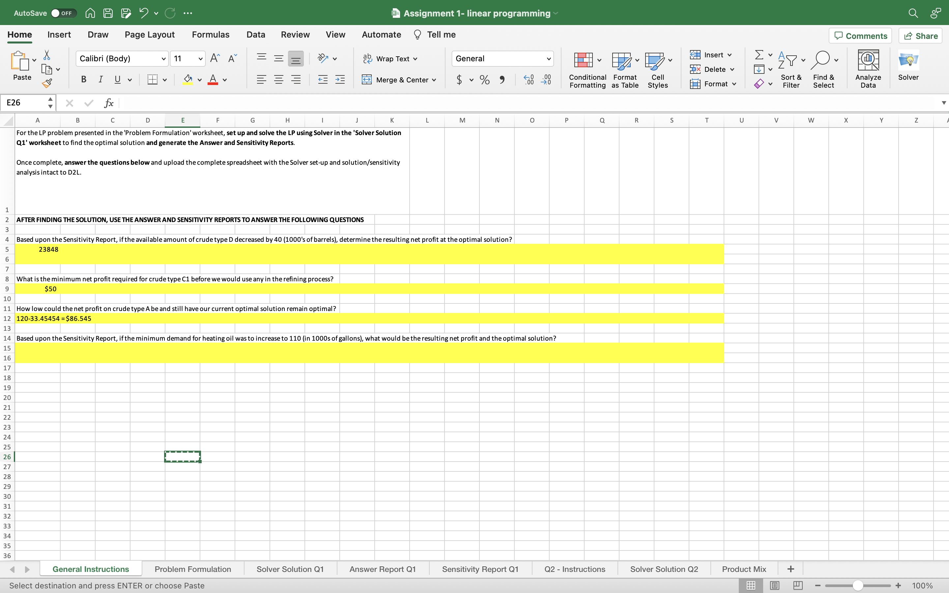Screen dimensions: 949x593
Task: Toggle italic formatting
Action: click(x=101, y=79)
